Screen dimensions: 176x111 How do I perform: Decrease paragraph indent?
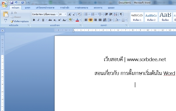click(106, 14)
